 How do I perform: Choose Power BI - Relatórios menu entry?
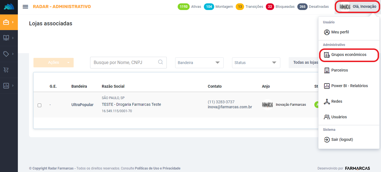tap(349, 86)
